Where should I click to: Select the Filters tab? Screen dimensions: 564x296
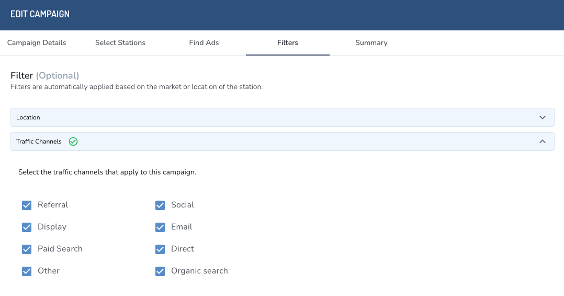[x=288, y=43]
